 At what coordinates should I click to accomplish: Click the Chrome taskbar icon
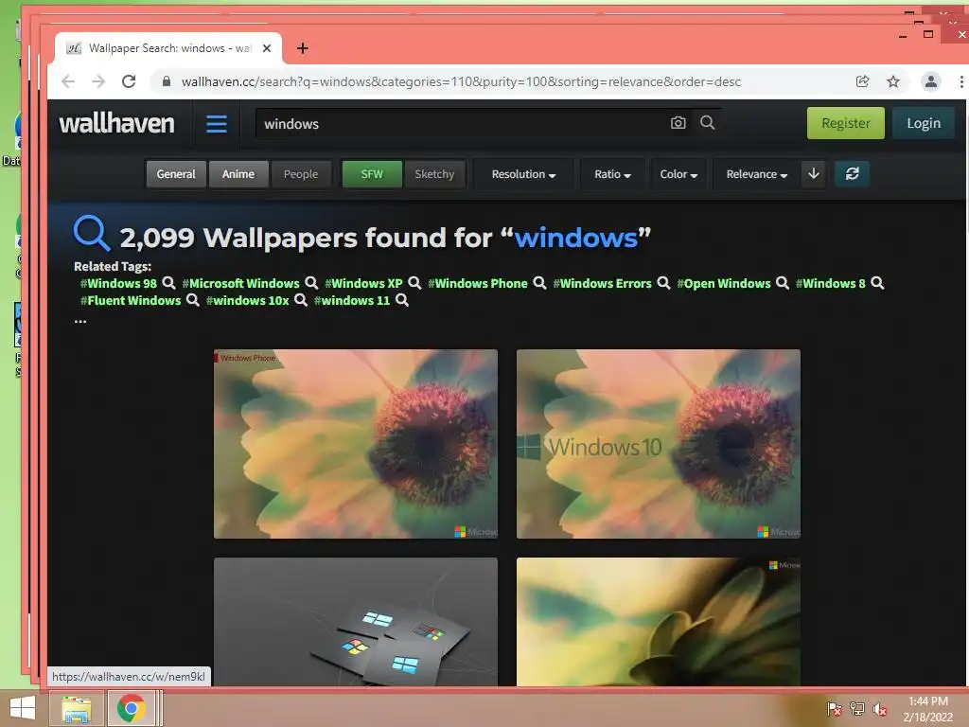point(131,708)
